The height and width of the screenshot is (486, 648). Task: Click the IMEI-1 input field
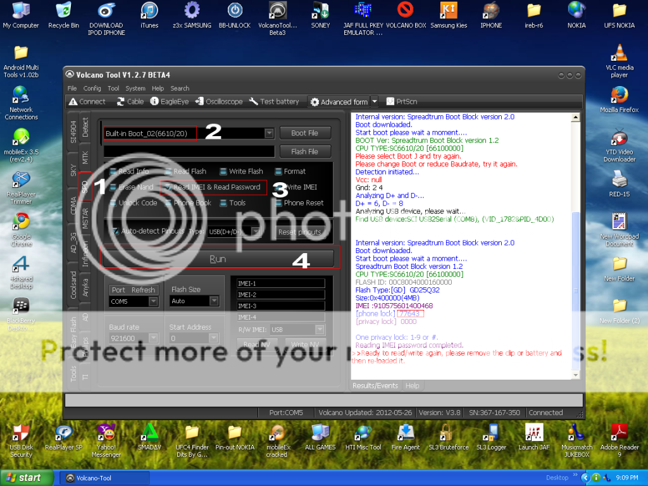[280, 283]
